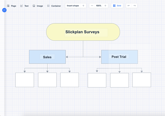Screen dimensions: 165x116
Task: Click the plus icon beside Insert shape
Action: pos(83,6)
